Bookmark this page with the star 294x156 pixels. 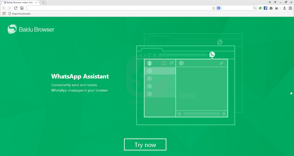click(x=213, y=8)
